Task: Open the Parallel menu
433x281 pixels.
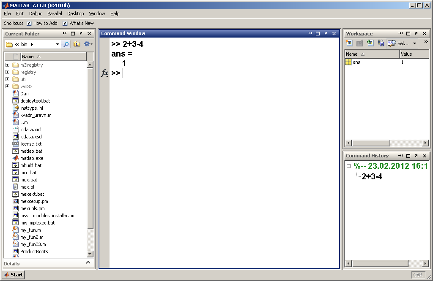Action: [x=55, y=14]
